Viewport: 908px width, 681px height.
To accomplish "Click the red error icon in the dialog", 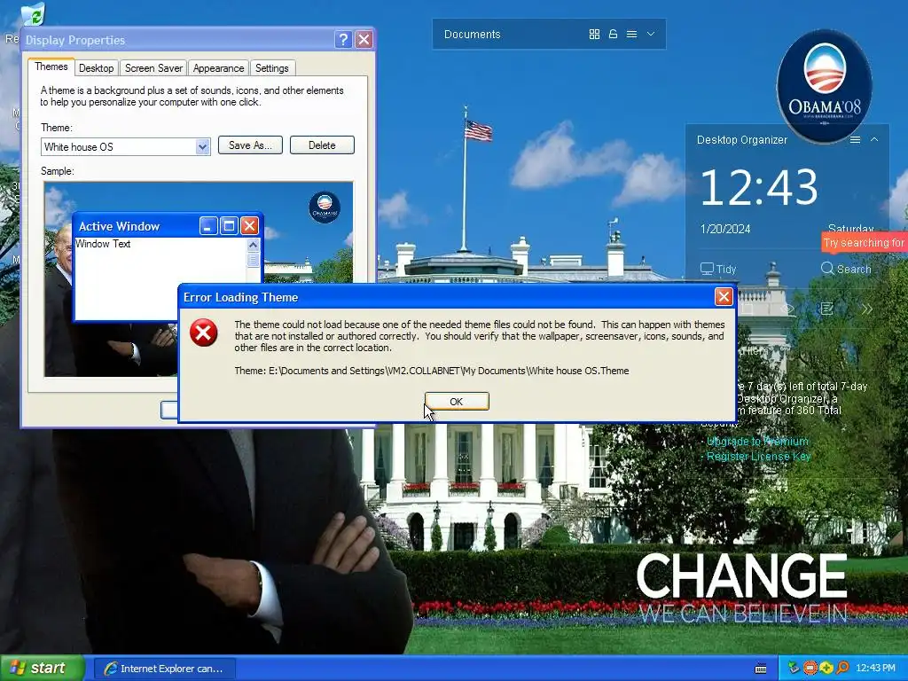I will [x=204, y=333].
